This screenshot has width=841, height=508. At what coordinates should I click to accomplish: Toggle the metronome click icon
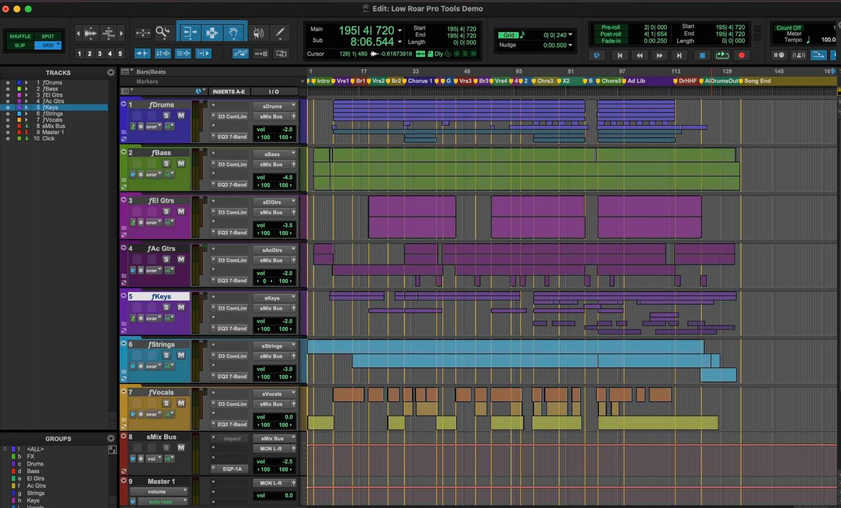[x=798, y=55]
